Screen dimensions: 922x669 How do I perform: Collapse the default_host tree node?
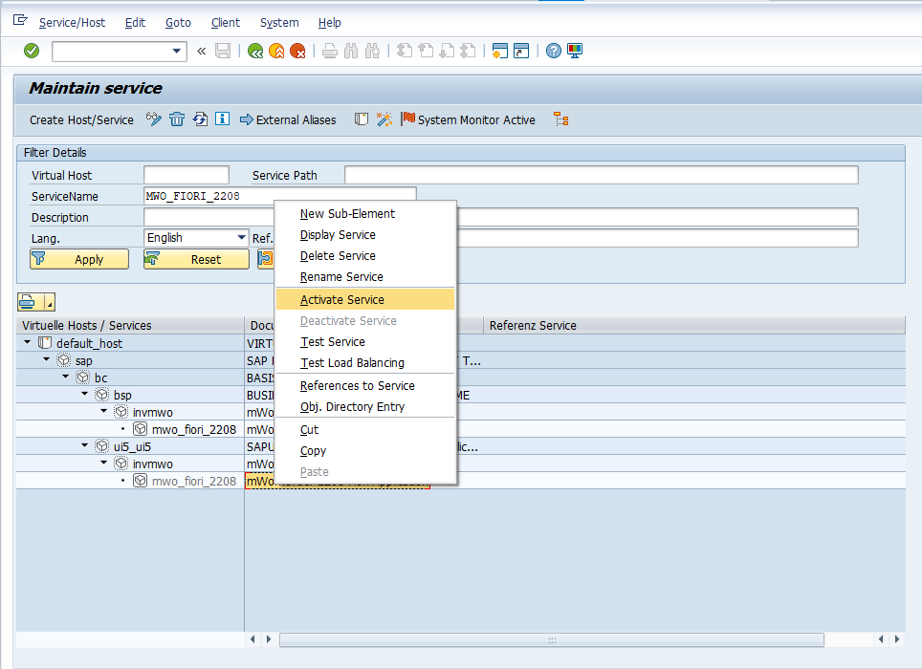click(27, 343)
